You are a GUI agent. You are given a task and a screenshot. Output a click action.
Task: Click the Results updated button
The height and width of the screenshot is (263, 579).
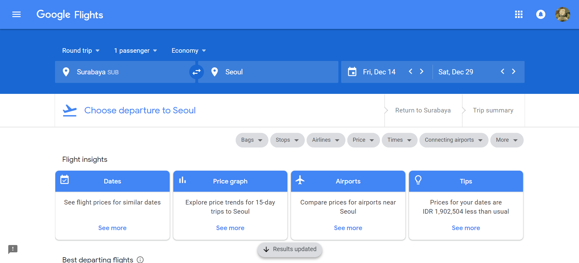[290, 250]
